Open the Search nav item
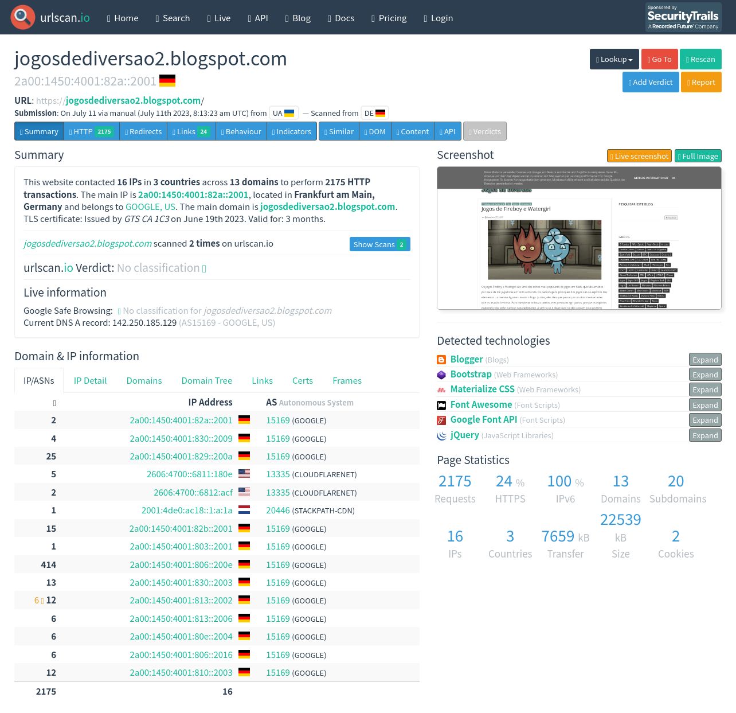This screenshot has width=736, height=713. click(173, 18)
